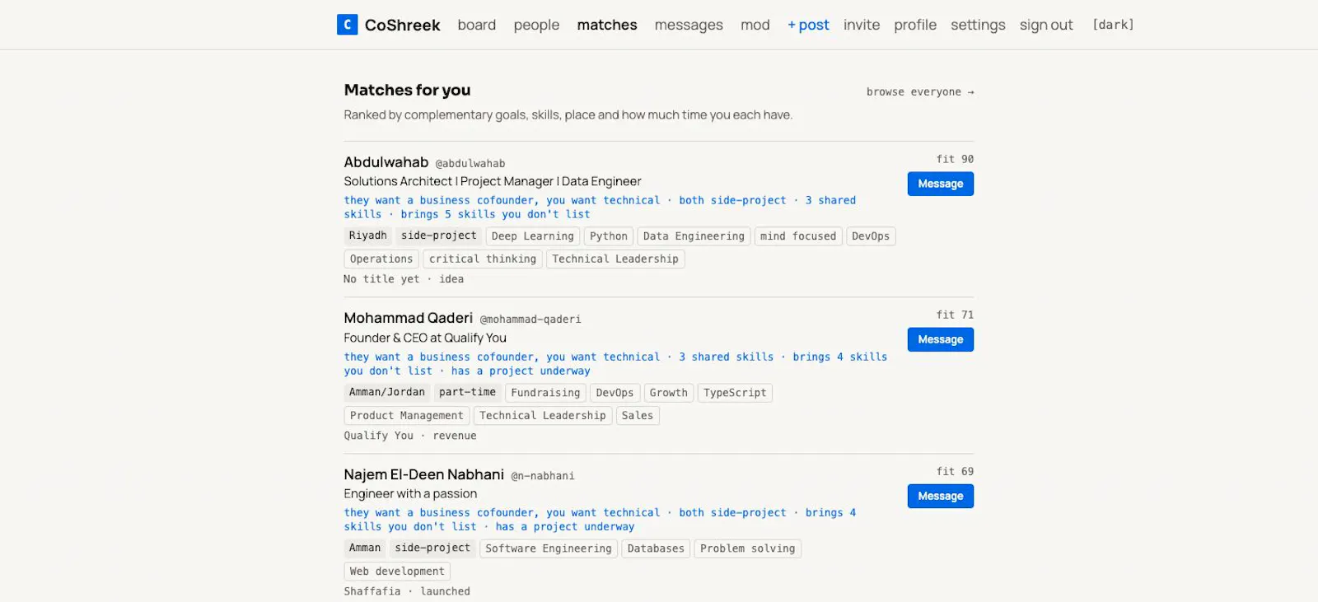1318x602 pixels.
Task: Click the 'Shaffafia · launched' project line
Action: [x=407, y=591]
